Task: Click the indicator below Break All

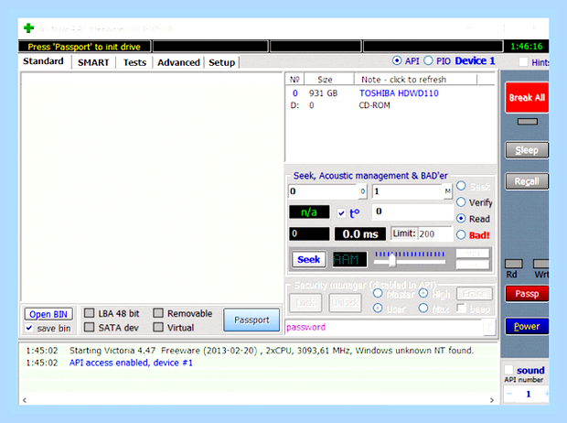Action: click(x=528, y=122)
